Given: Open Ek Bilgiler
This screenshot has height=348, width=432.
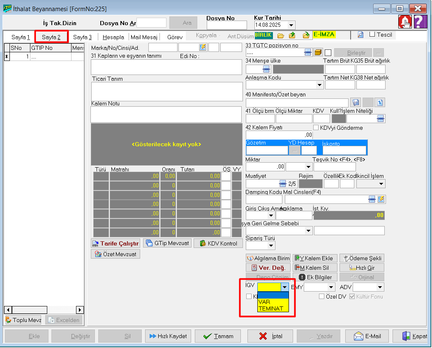Looking at the screenshot, I should coord(315,277).
